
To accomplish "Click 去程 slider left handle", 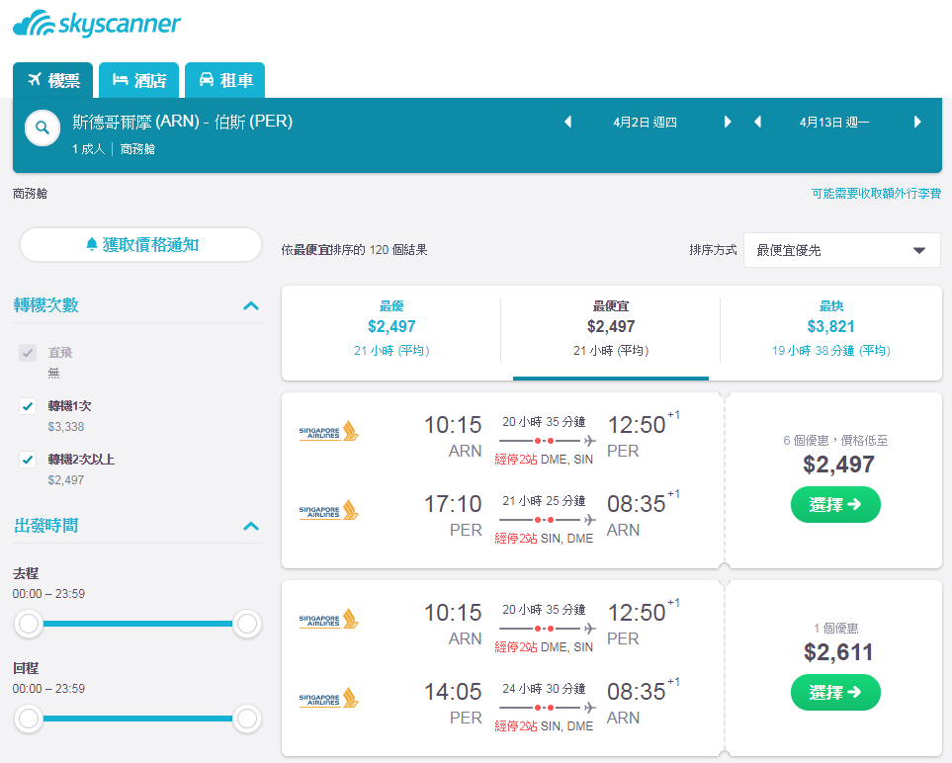I will 29,624.
